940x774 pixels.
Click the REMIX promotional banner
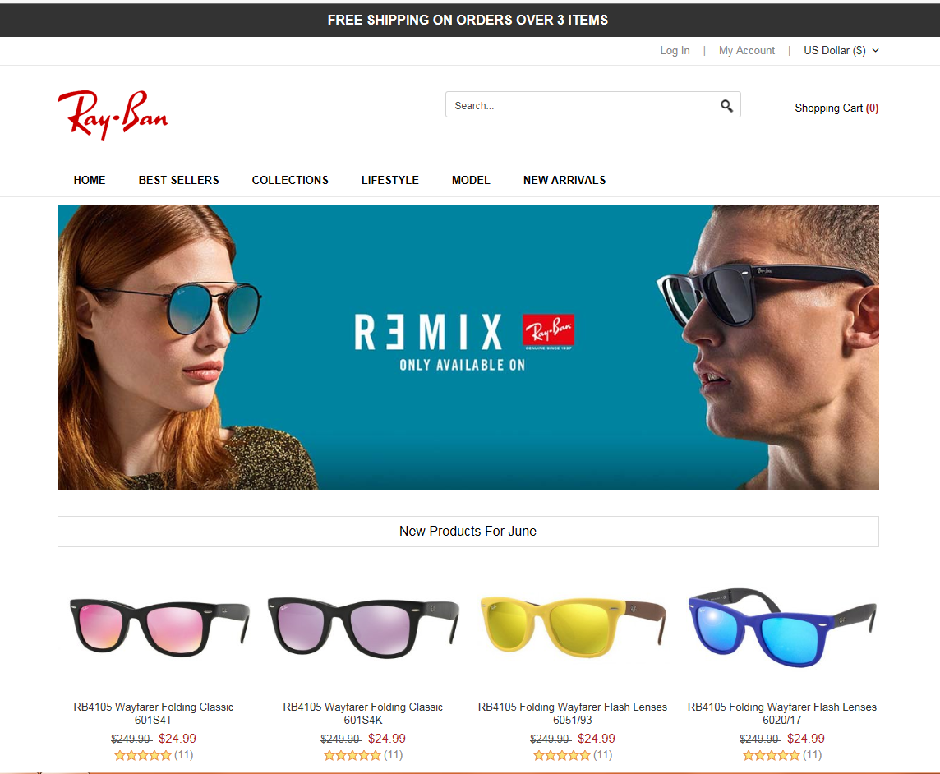468,348
